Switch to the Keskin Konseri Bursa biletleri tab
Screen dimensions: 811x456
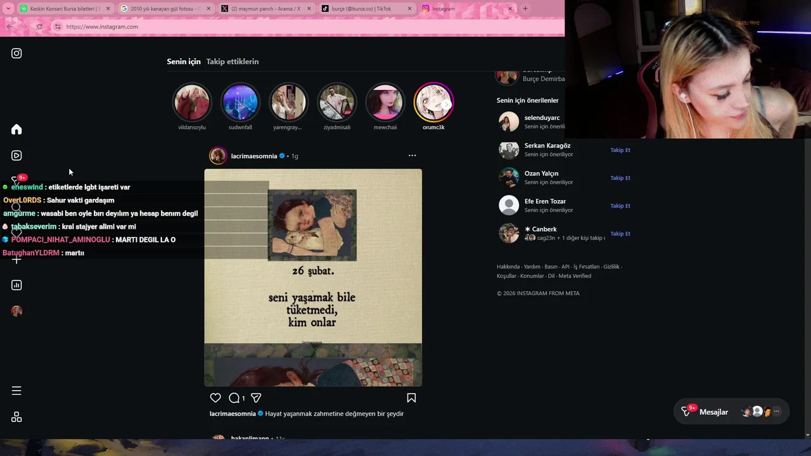click(x=65, y=9)
